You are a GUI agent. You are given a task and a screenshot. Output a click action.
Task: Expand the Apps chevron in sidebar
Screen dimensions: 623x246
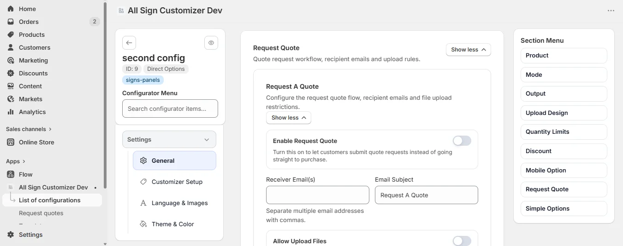(x=24, y=161)
